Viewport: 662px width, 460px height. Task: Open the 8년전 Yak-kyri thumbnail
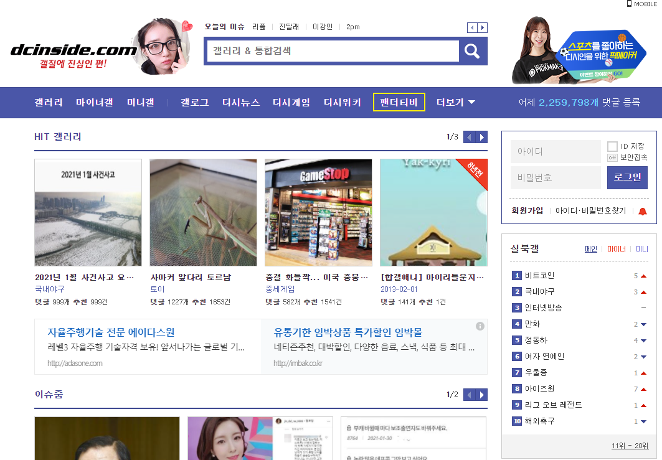433,212
